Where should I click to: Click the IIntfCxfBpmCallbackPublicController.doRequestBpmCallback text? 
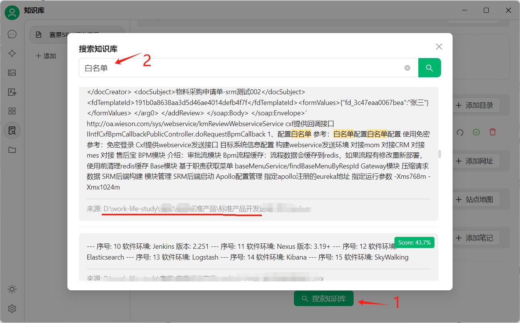tap(176, 134)
